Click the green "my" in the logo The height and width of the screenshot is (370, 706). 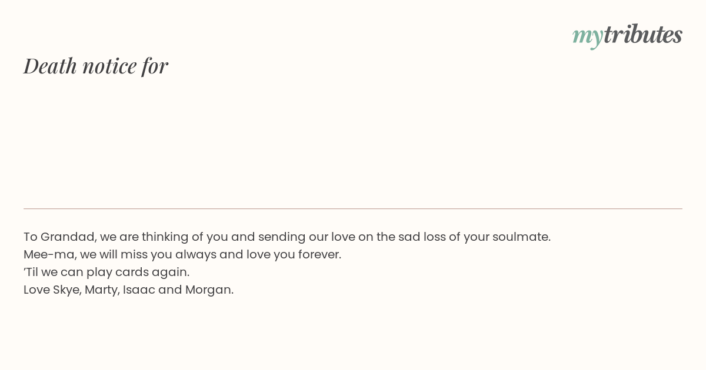pyautogui.click(x=587, y=36)
